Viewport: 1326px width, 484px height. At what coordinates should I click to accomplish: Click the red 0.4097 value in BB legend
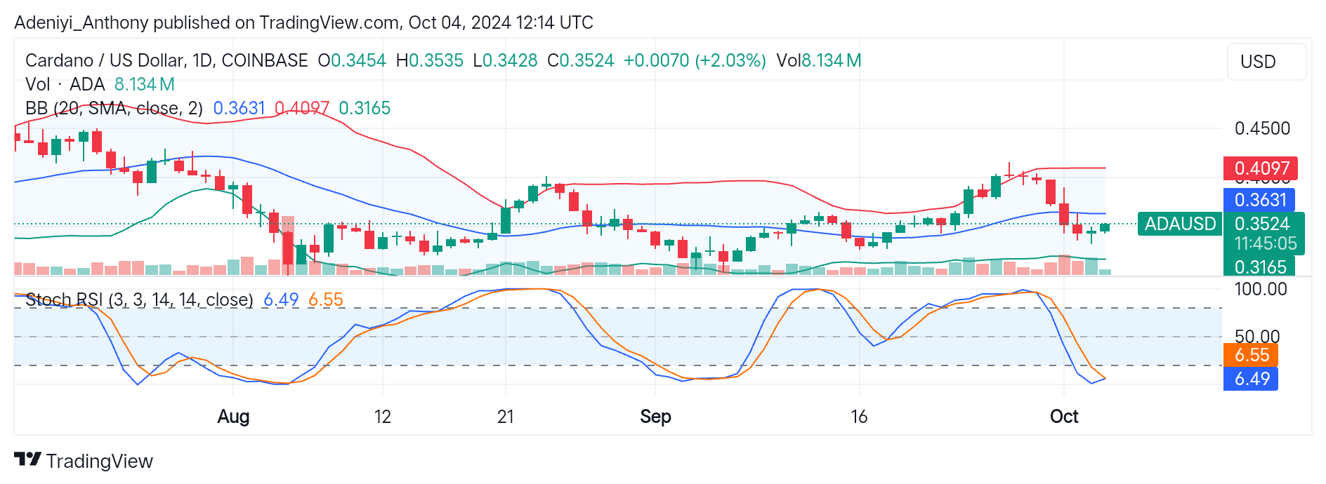[302, 108]
